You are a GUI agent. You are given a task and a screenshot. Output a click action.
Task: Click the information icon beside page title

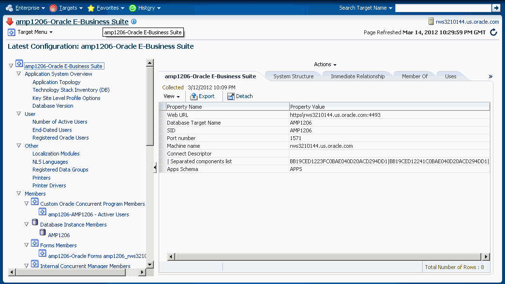coord(134,22)
